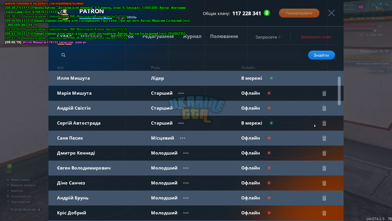Click the red Залишити клан link
392x221 pixels.
316,37
